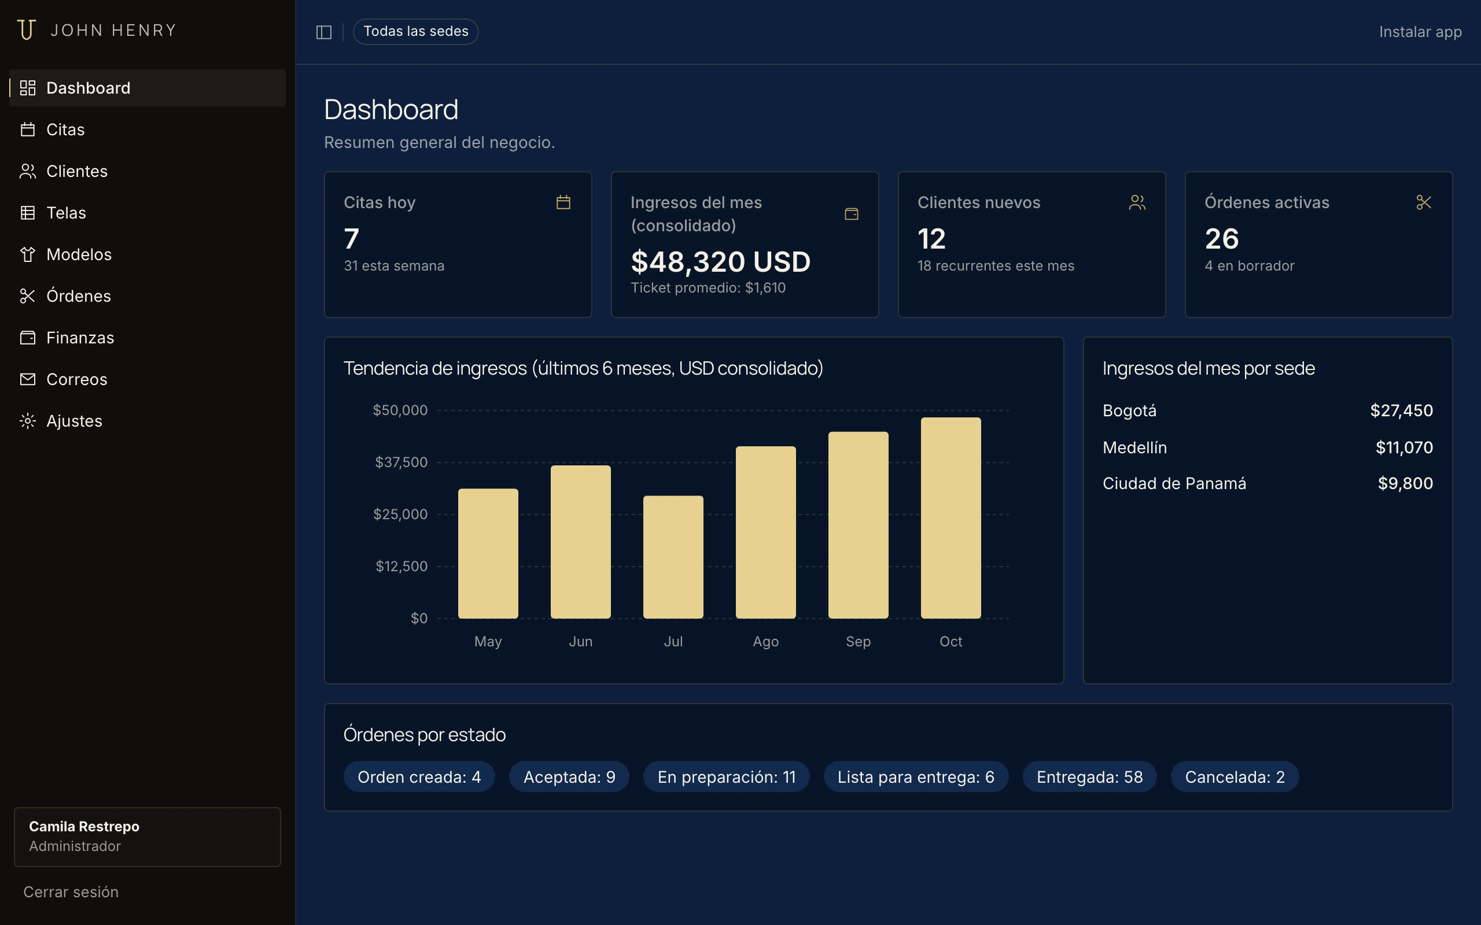The height and width of the screenshot is (925, 1481).
Task: Click the Jul bar in the income chart
Action: (673, 557)
